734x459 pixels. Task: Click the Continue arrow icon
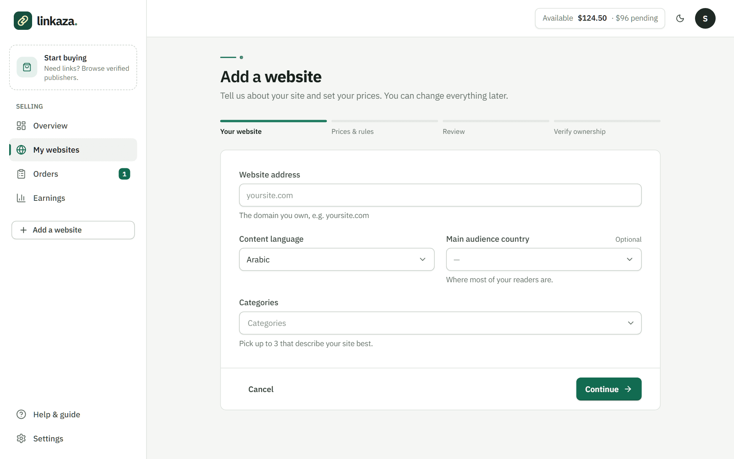click(628, 389)
